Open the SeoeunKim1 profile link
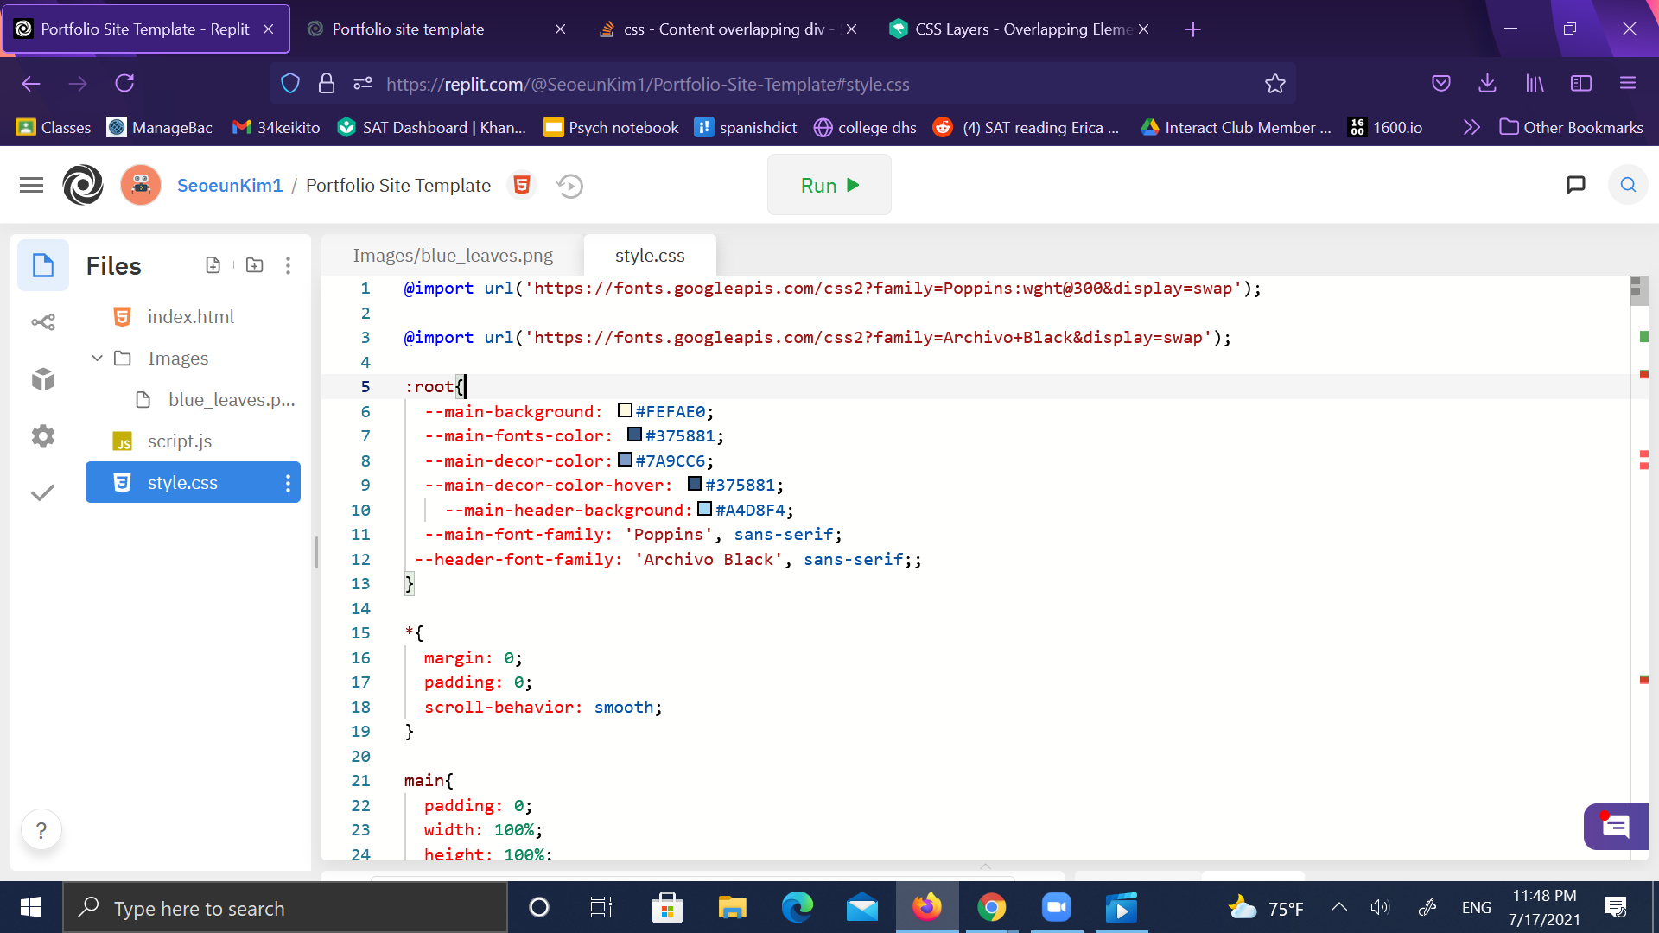The image size is (1659, 933). click(x=230, y=186)
